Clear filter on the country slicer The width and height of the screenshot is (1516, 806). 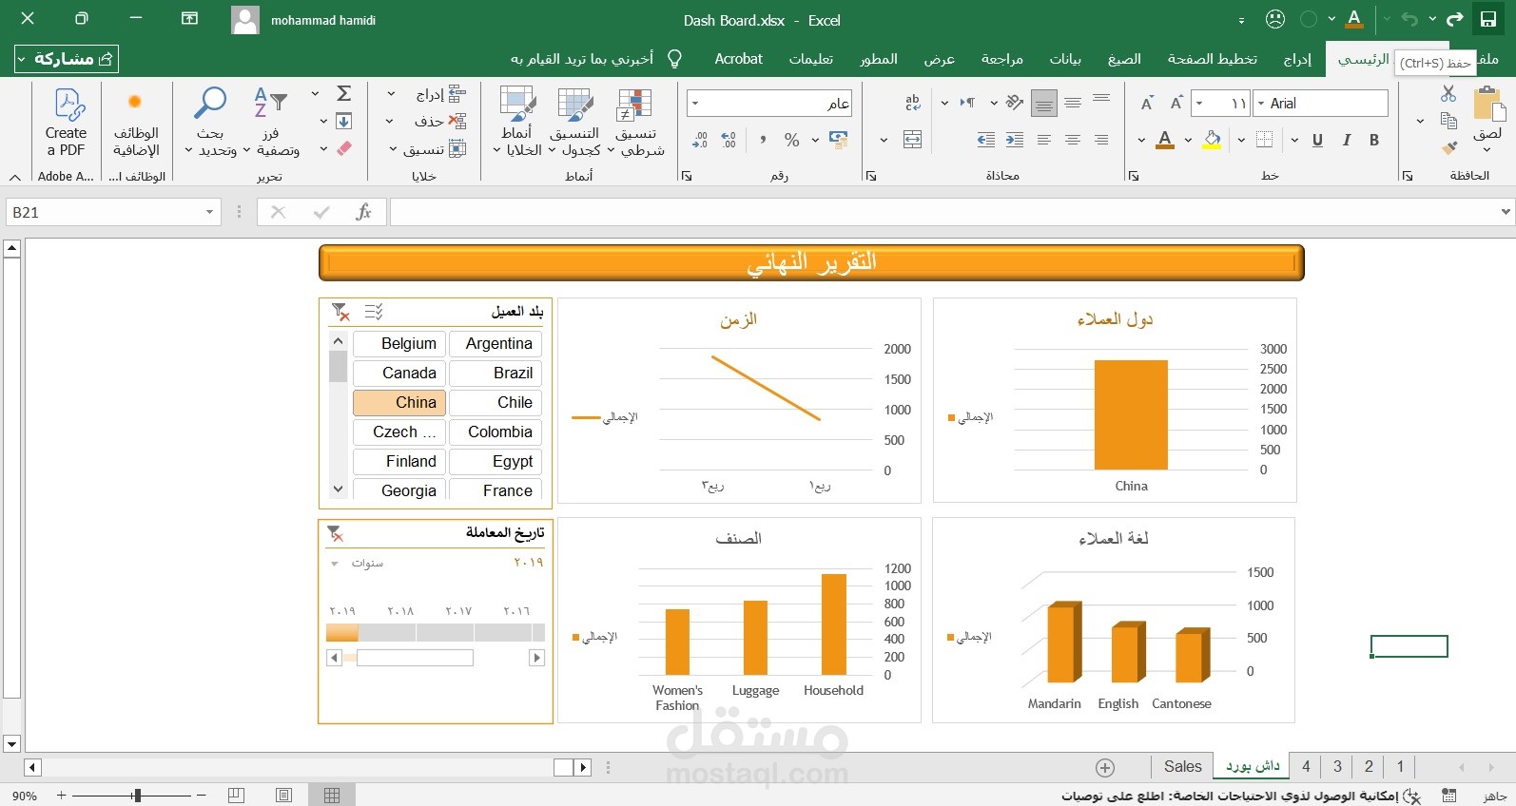340,312
